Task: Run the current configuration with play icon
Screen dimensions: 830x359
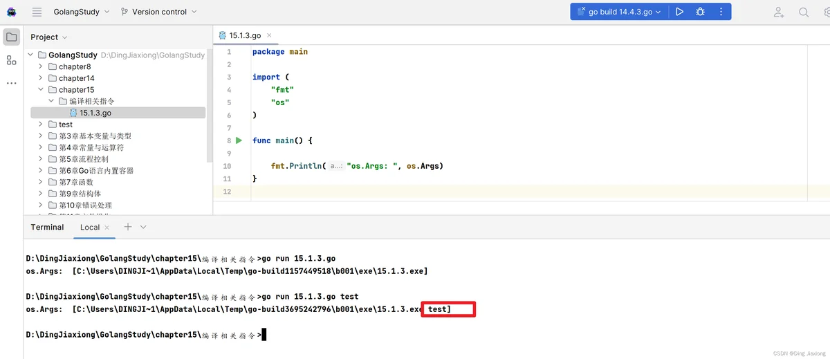Action: (x=680, y=12)
